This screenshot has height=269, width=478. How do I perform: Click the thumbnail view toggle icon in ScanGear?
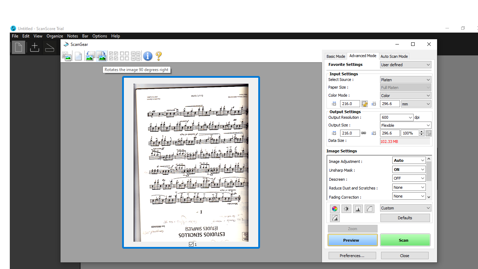point(66,56)
